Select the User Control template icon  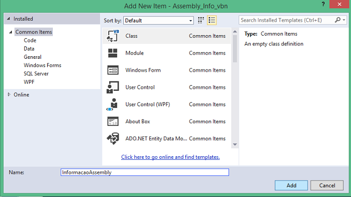pyautogui.click(x=113, y=87)
